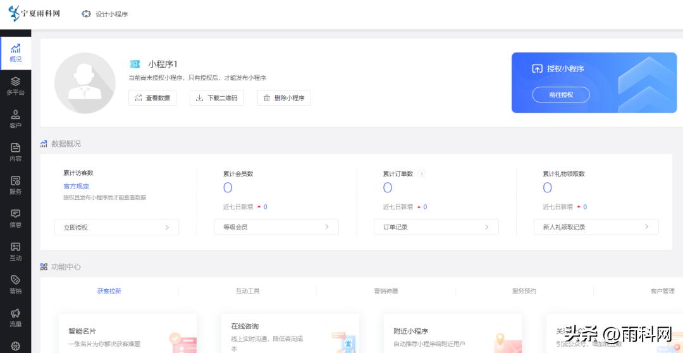Select the 服务预约 tab
Image resolution: width=683 pixels, height=353 pixels.
(524, 290)
